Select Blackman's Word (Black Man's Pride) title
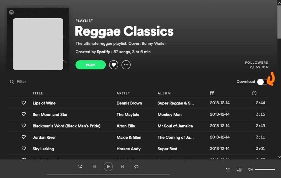This screenshot has height=178, width=281. click(x=66, y=126)
